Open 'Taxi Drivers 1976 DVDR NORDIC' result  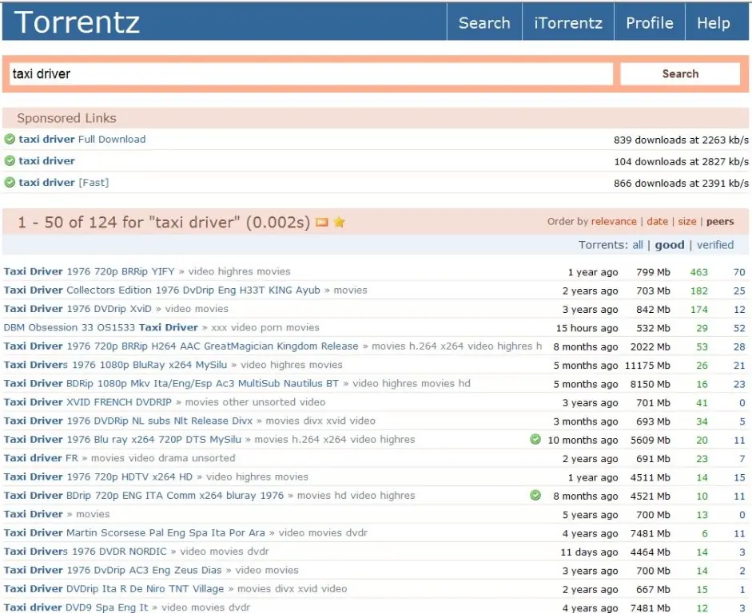click(x=85, y=552)
